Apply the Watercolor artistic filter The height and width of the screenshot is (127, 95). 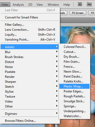[x=74, y=116]
